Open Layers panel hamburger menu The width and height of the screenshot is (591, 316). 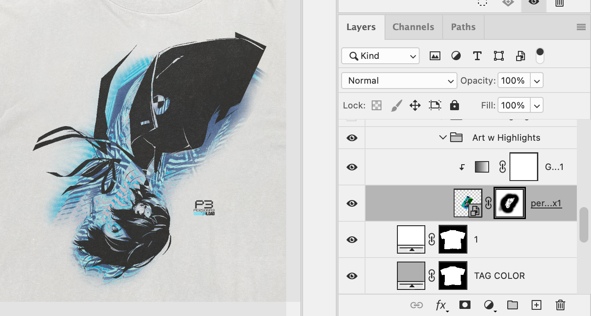point(581,27)
